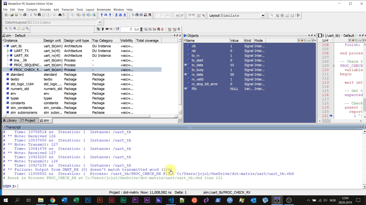Switch to the Library tab
Image resolution: width=366 pixels, height=205 pixels.
click(x=10, y=120)
